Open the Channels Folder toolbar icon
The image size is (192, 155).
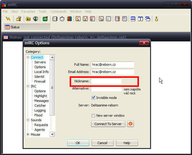tap(28, 19)
